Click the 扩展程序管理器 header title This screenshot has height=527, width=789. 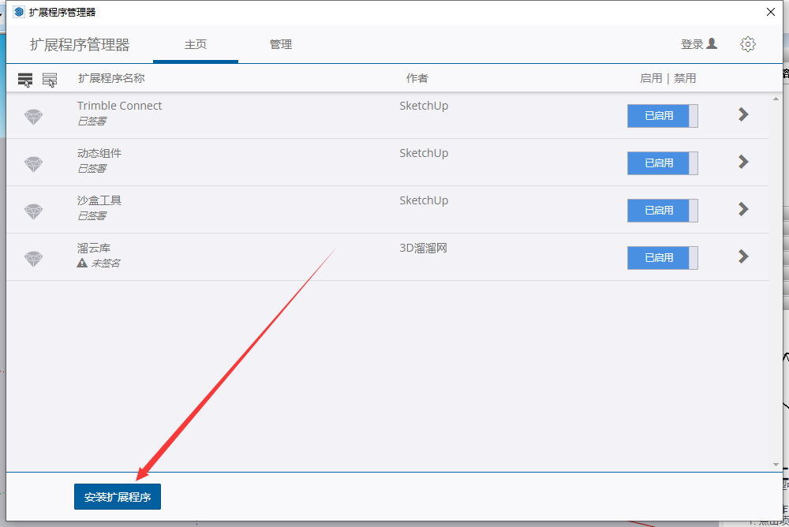point(80,45)
